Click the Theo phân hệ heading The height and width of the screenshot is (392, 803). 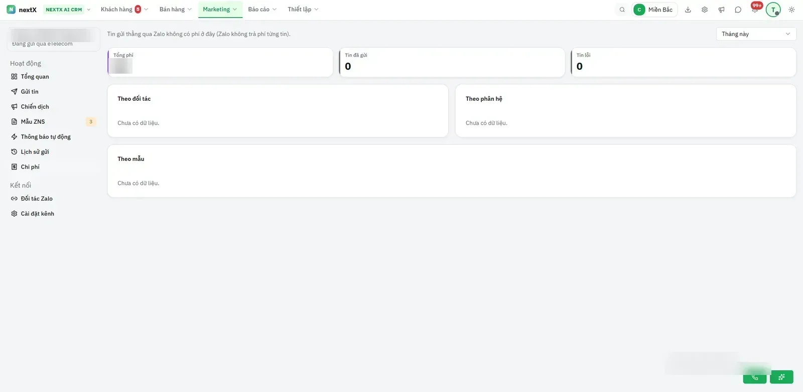[x=484, y=99]
